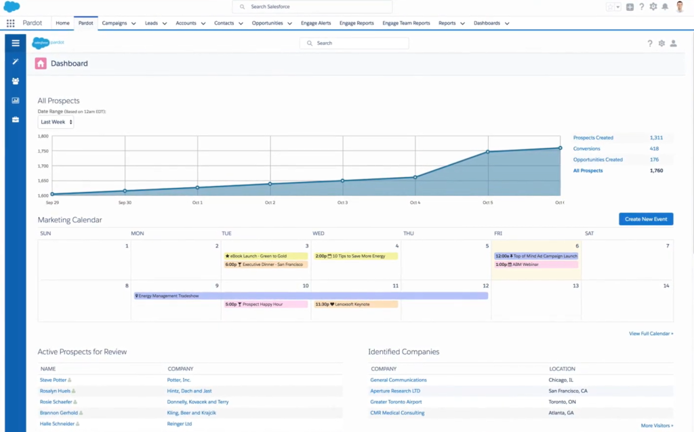694x432 pixels.
Task: Click the Create New Event button
Action: [x=645, y=218]
